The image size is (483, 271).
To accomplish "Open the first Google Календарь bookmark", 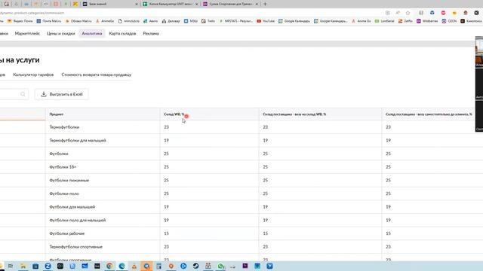I will point(294,21).
